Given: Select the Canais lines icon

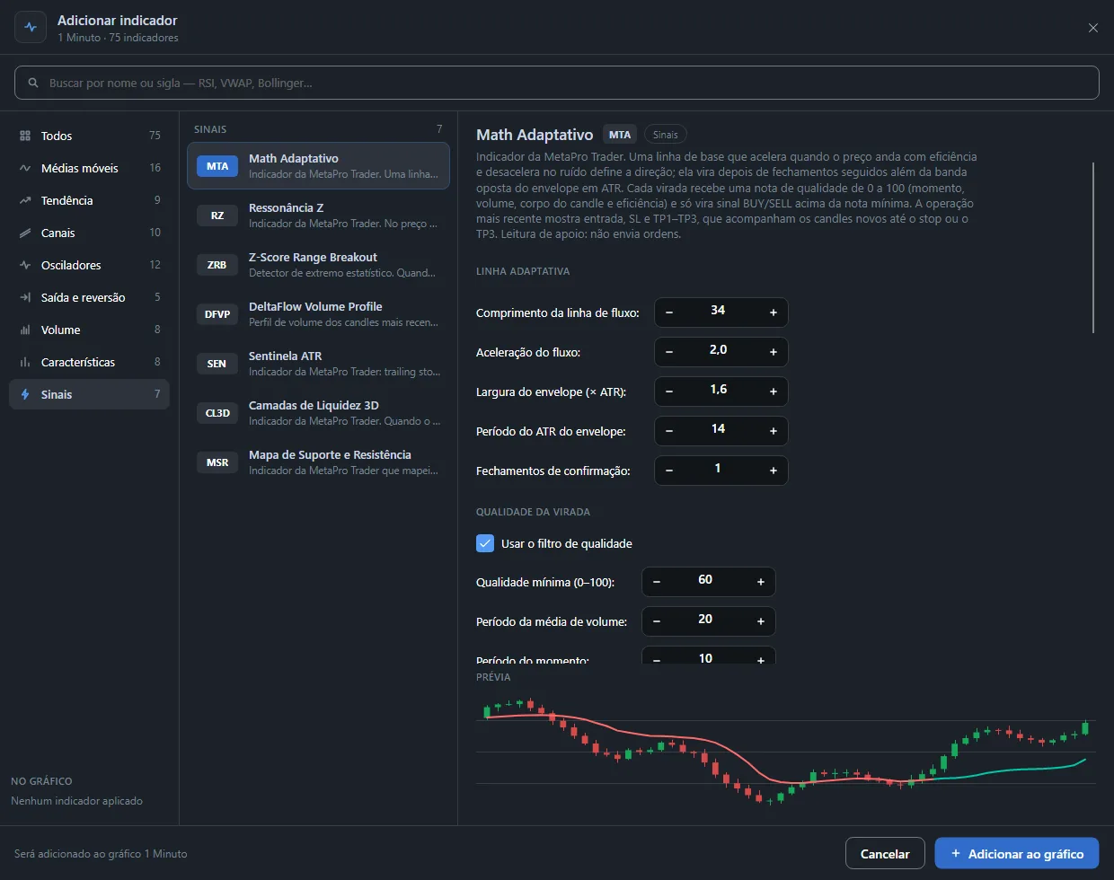Looking at the screenshot, I should coord(25,233).
